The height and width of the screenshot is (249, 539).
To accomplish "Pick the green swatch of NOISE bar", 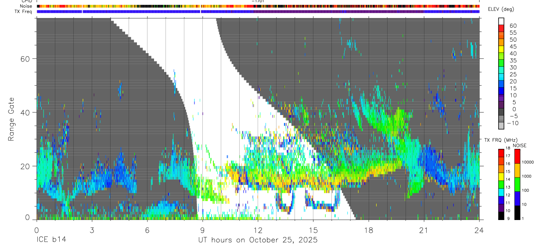I will click(517, 184).
